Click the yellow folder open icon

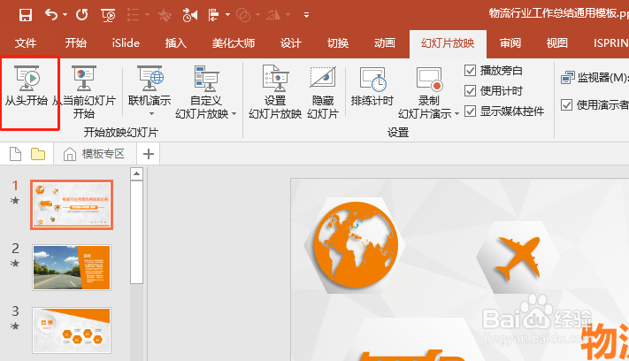pos(38,154)
